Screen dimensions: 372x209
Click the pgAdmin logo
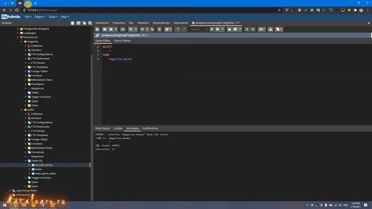tap(11, 17)
